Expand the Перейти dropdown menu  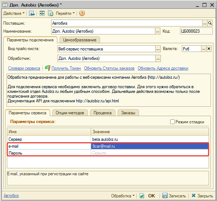pyautogui.click(x=65, y=13)
